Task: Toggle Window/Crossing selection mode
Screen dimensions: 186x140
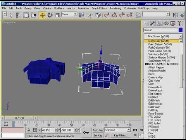Action: coord(34,15)
